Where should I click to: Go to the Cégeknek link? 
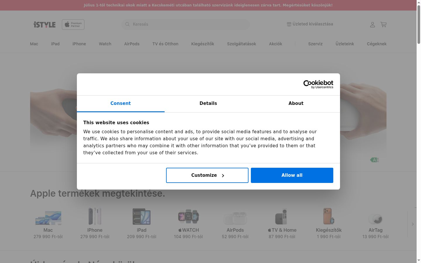point(377,44)
